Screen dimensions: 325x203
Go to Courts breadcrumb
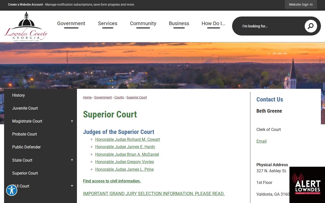pyautogui.click(x=119, y=97)
